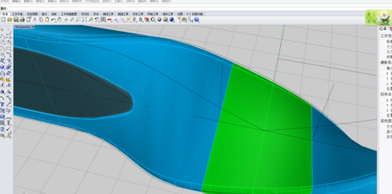Open the color wheel icon in the toolbar
Screen dimensions: 392x194
click(153, 20)
